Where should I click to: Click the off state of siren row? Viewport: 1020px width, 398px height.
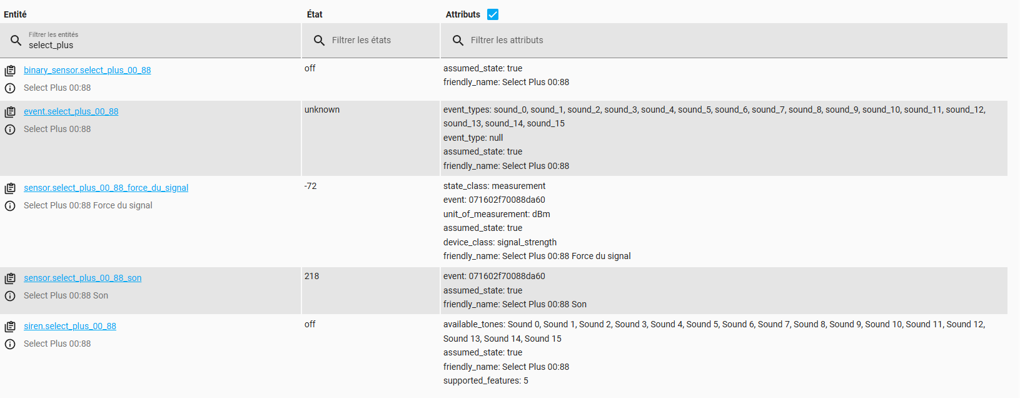pos(310,324)
